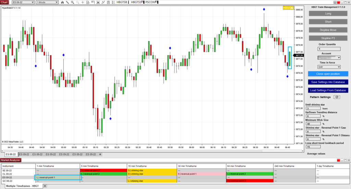The image size is (351, 189).
Task: Click the yellow HBGT badge on chart
Action: [288, 8]
